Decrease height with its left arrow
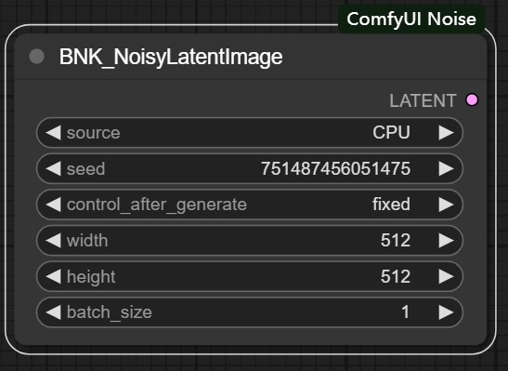This screenshot has height=371, width=508. tap(54, 277)
